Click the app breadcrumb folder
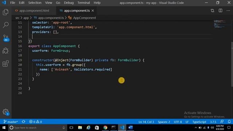This screenshot has height=131, width=233. click(x=26, y=18)
